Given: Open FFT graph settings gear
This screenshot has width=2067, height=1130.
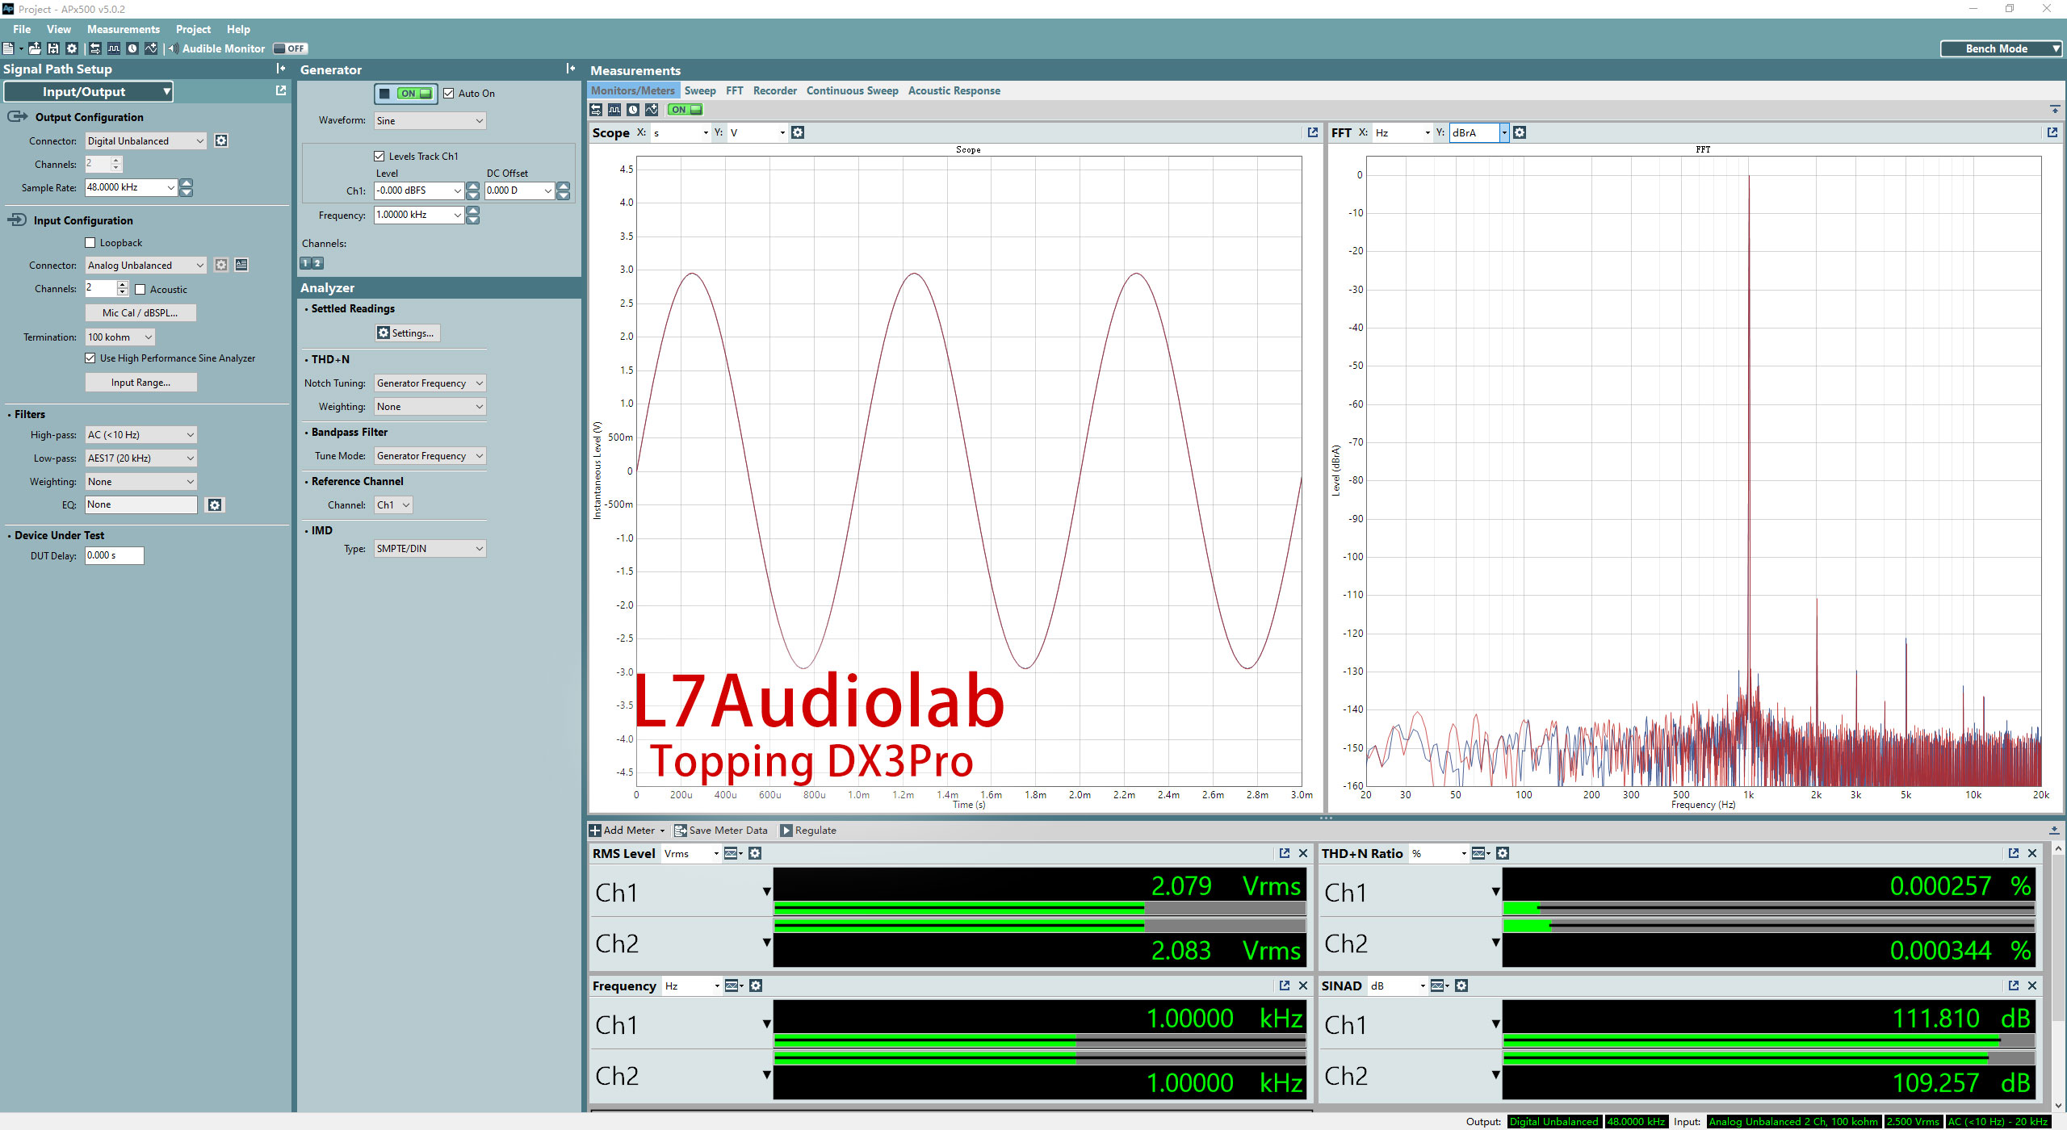Looking at the screenshot, I should 1520,132.
